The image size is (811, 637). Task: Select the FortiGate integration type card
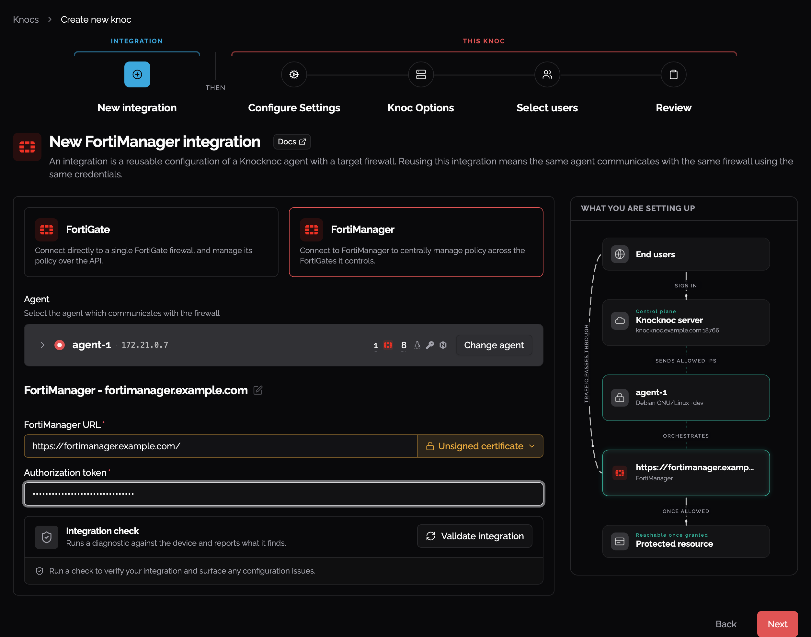(151, 242)
